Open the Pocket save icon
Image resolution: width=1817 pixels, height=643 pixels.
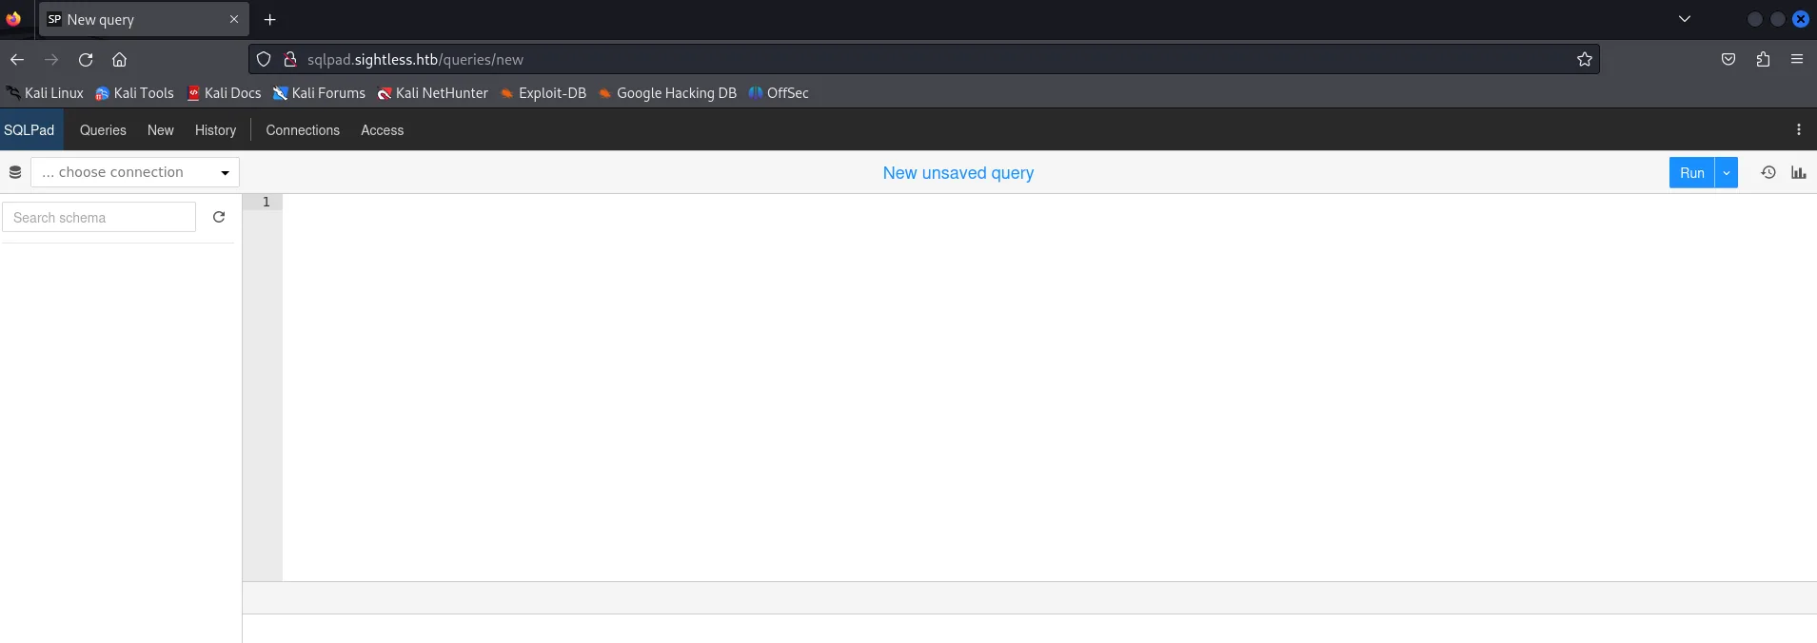[x=1728, y=59]
